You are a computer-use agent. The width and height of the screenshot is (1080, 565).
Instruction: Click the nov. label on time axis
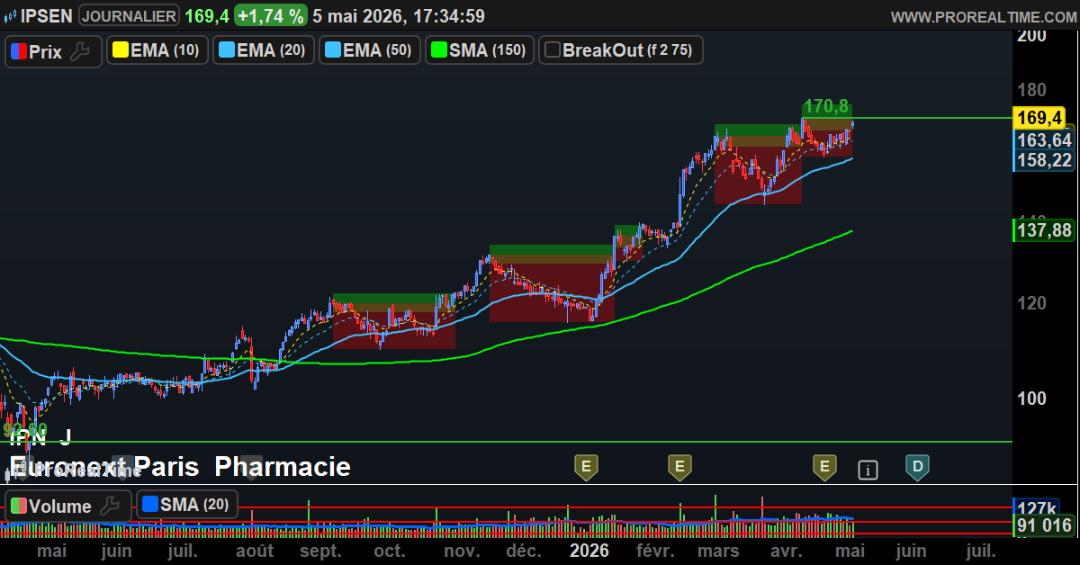point(461,551)
